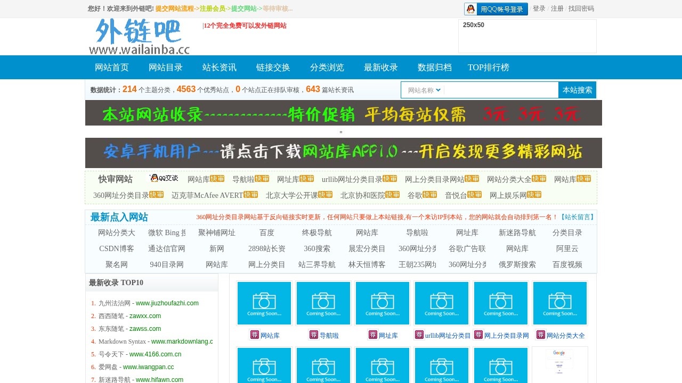Click the 荐 badge beside 导航啦 thumbnail
The height and width of the screenshot is (383, 682).
tap(314, 335)
